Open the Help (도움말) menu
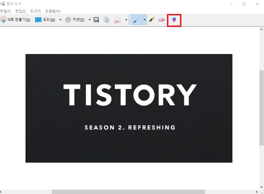This screenshot has width=264, height=194. 53,11
